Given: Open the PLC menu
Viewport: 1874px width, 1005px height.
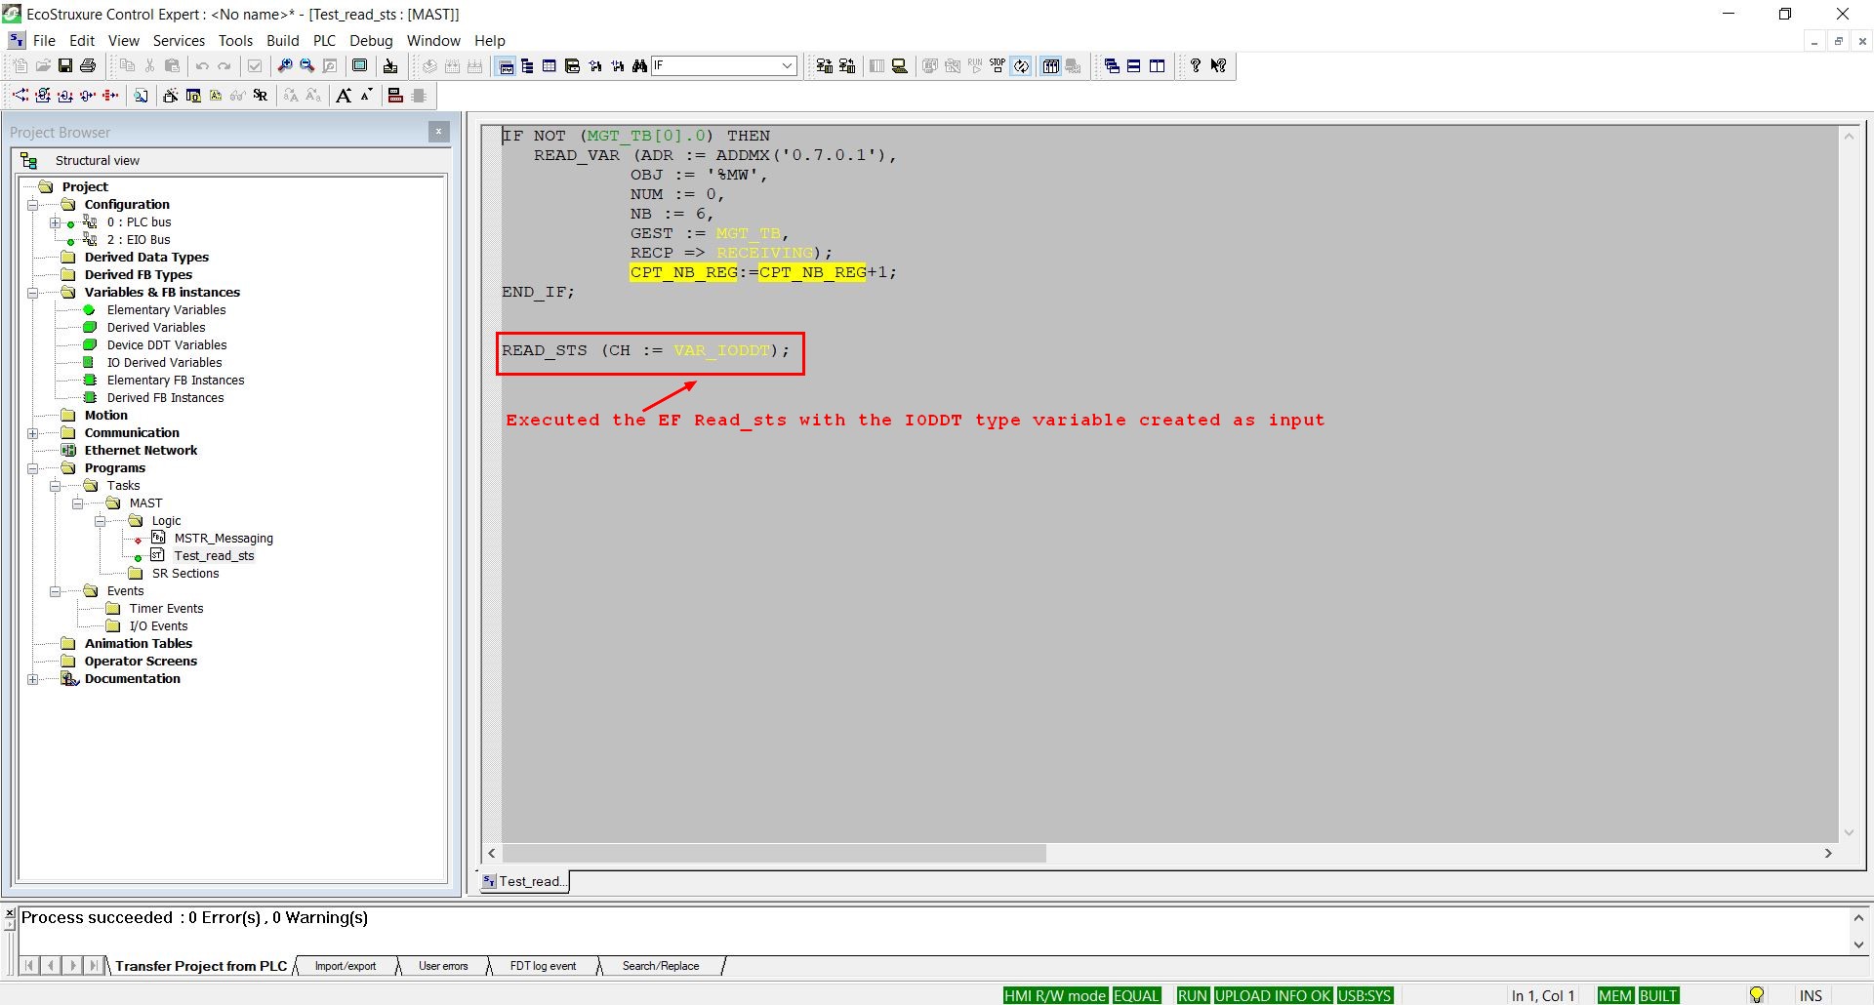Looking at the screenshot, I should (x=324, y=40).
